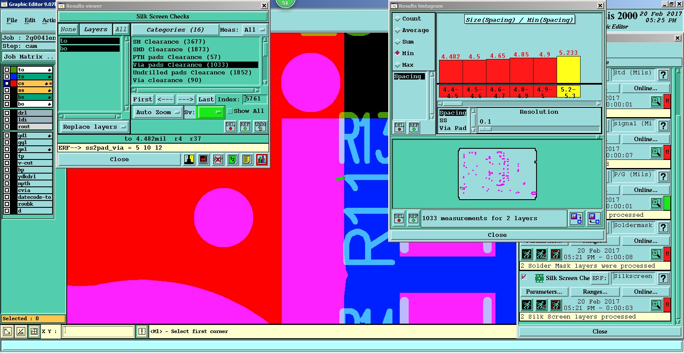The image size is (684, 354).
Task: Open the histogram chart icon in Results viewer
Action: (262, 159)
